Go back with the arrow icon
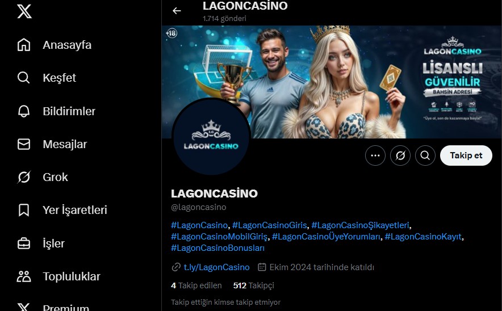 [x=177, y=11]
